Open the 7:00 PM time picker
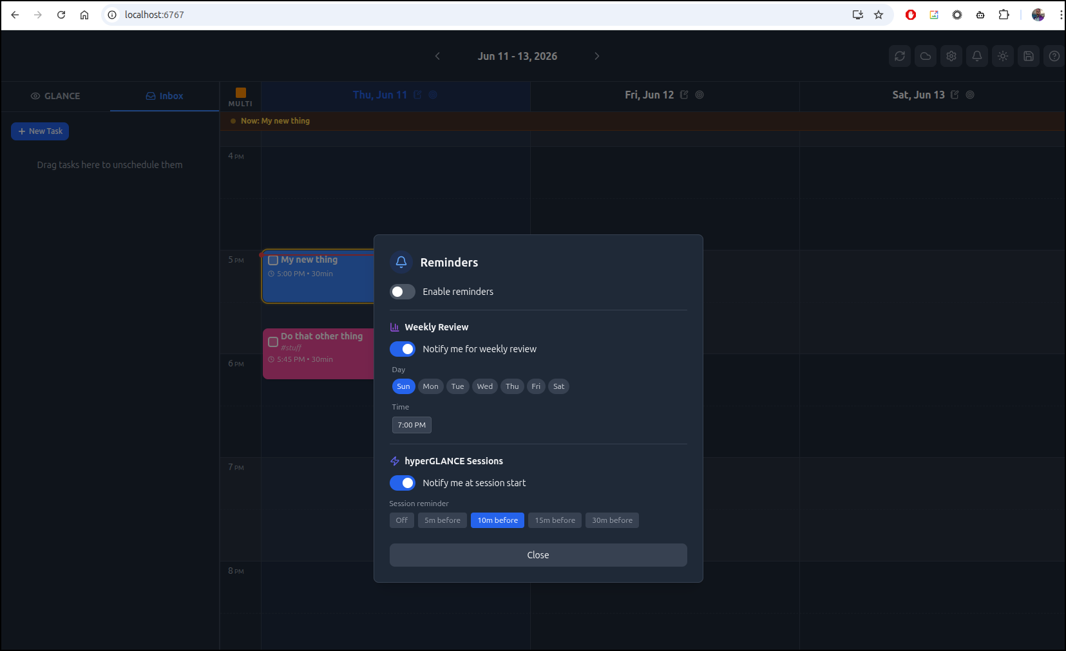This screenshot has height=651, width=1066. click(x=412, y=425)
